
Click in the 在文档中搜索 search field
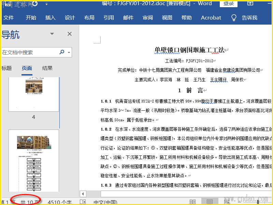point(29,52)
